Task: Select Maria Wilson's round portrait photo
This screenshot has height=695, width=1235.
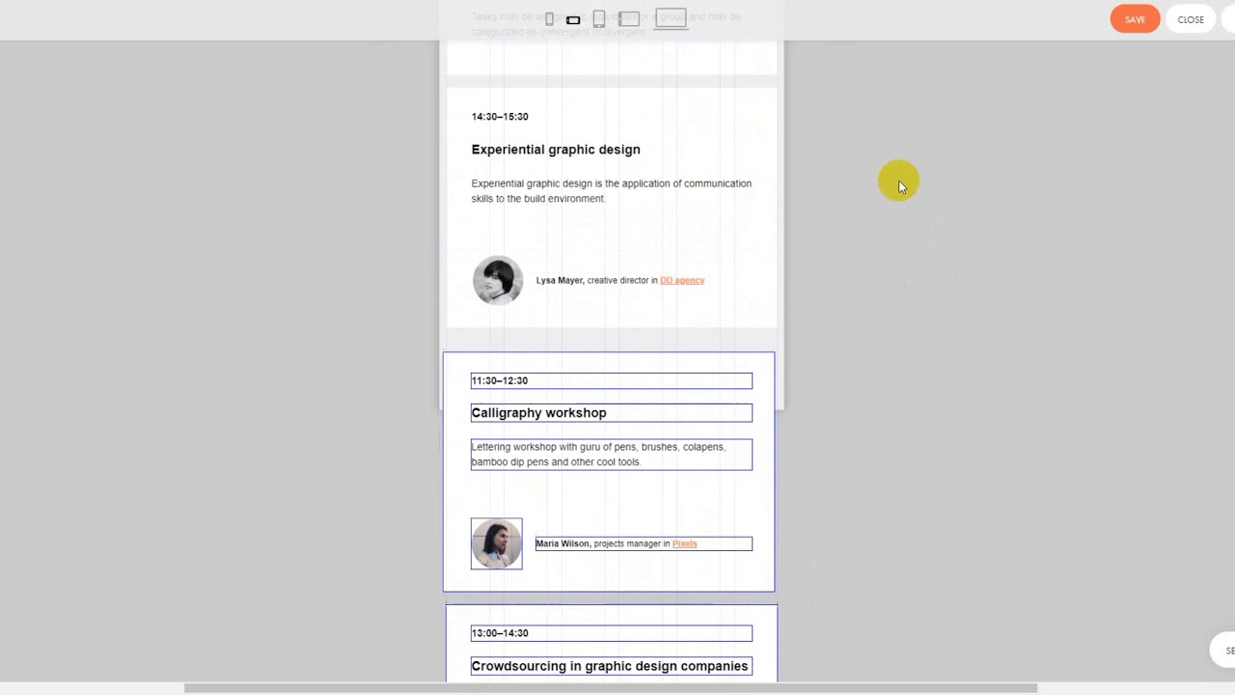Action: 497,543
